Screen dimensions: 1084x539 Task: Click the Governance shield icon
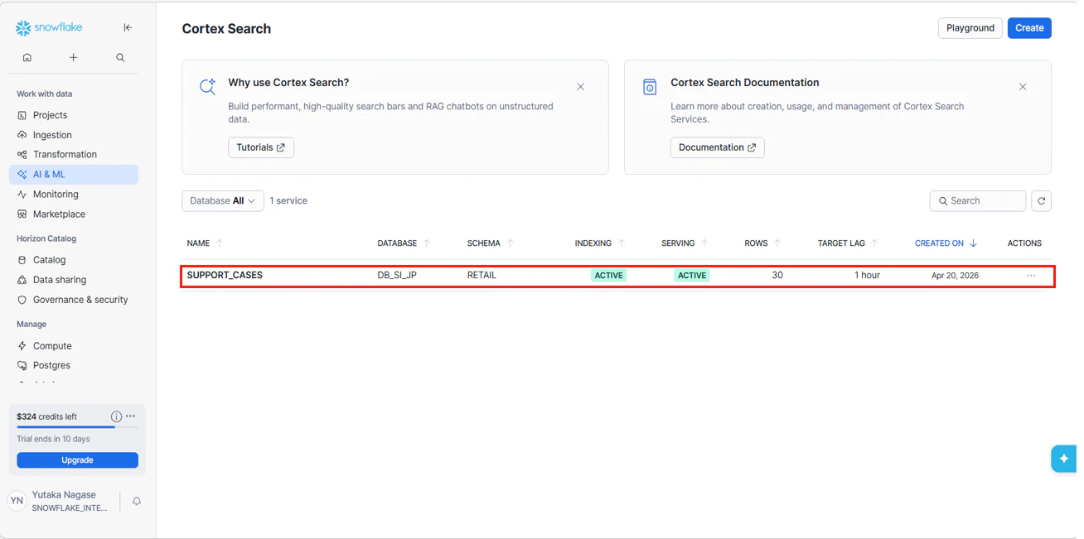22,300
